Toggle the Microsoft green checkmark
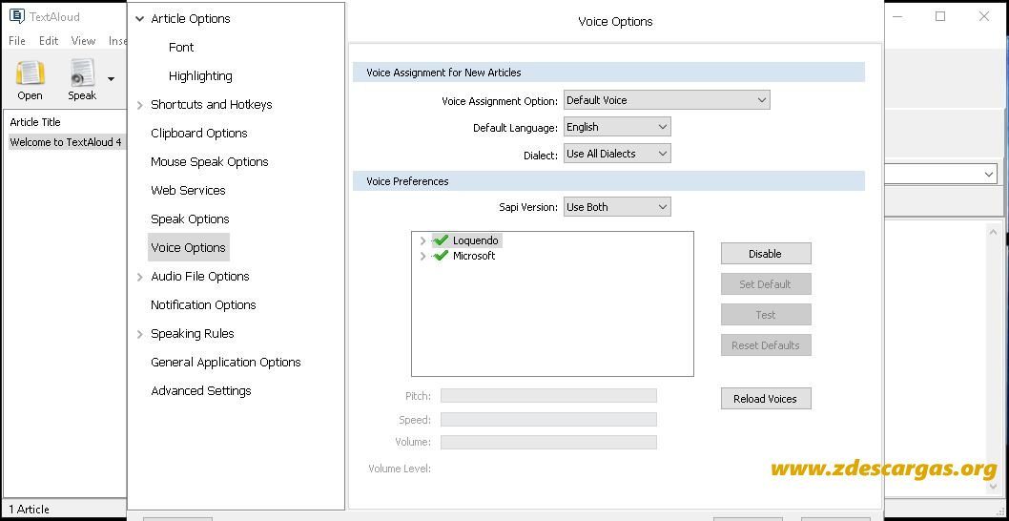 441,256
